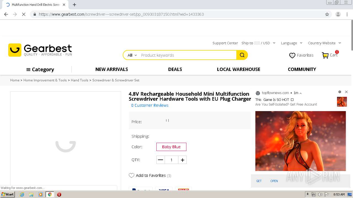Add to Favorites heart on product
353x198 pixels.
(x=132, y=175)
